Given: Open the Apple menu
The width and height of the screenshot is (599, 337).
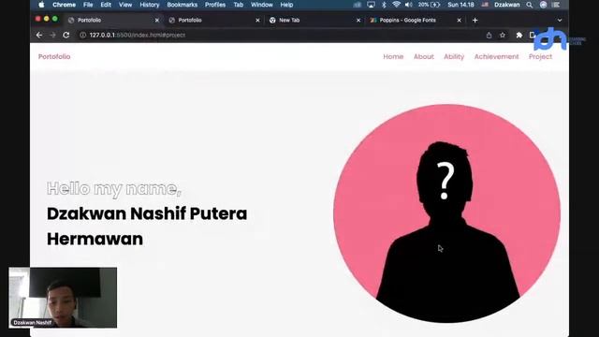Looking at the screenshot, I should pyautogui.click(x=41, y=5).
